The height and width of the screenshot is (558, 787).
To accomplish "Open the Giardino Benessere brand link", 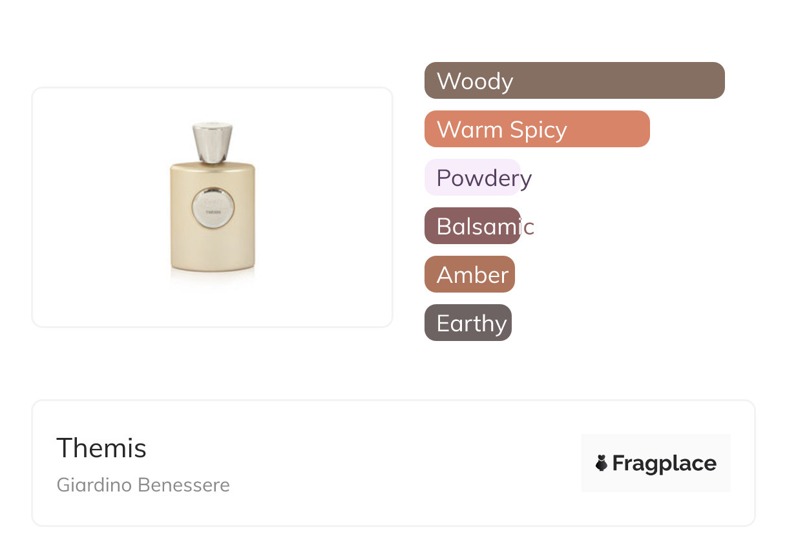I will coord(143,485).
